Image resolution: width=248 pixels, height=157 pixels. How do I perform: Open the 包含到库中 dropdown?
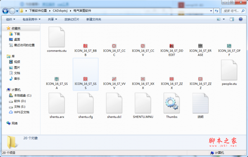[31, 19]
